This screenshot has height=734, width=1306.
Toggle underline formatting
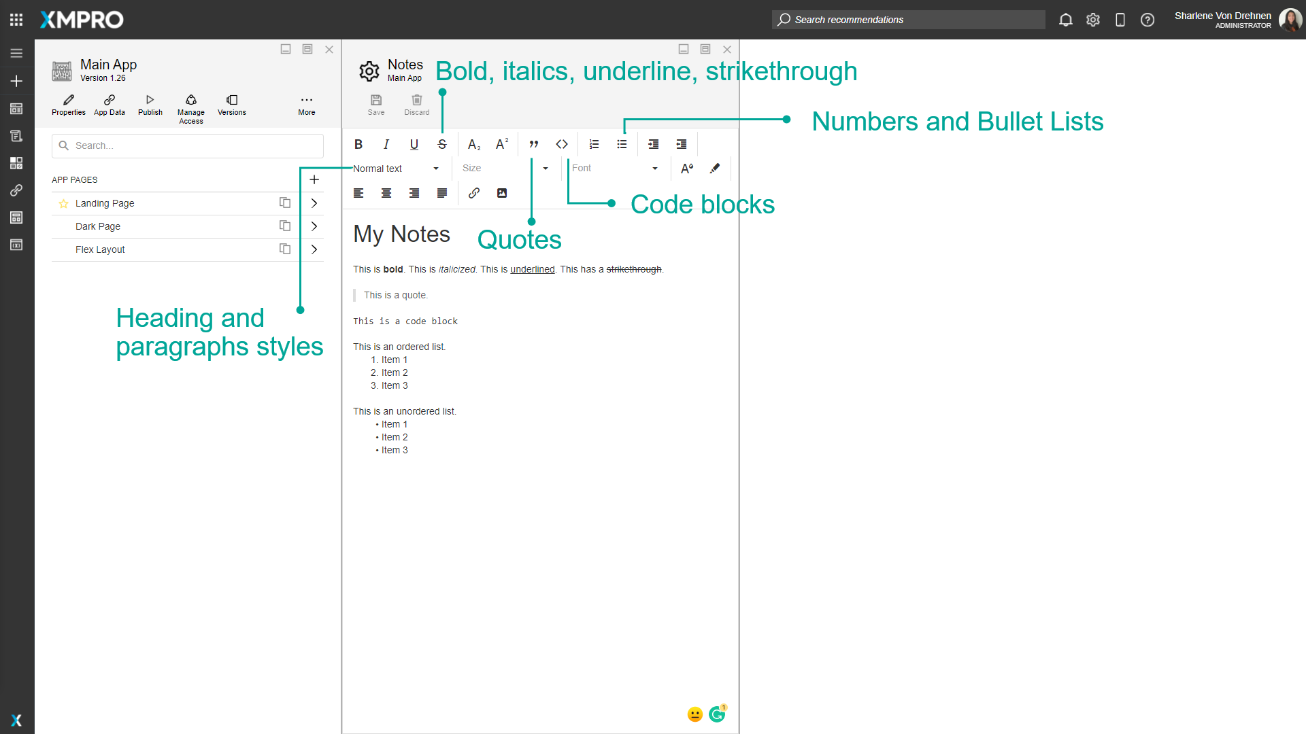click(x=414, y=144)
